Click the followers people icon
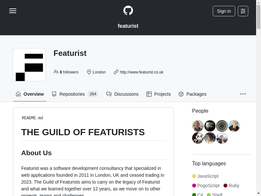This screenshot has height=196, width=261. coord(56,72)
